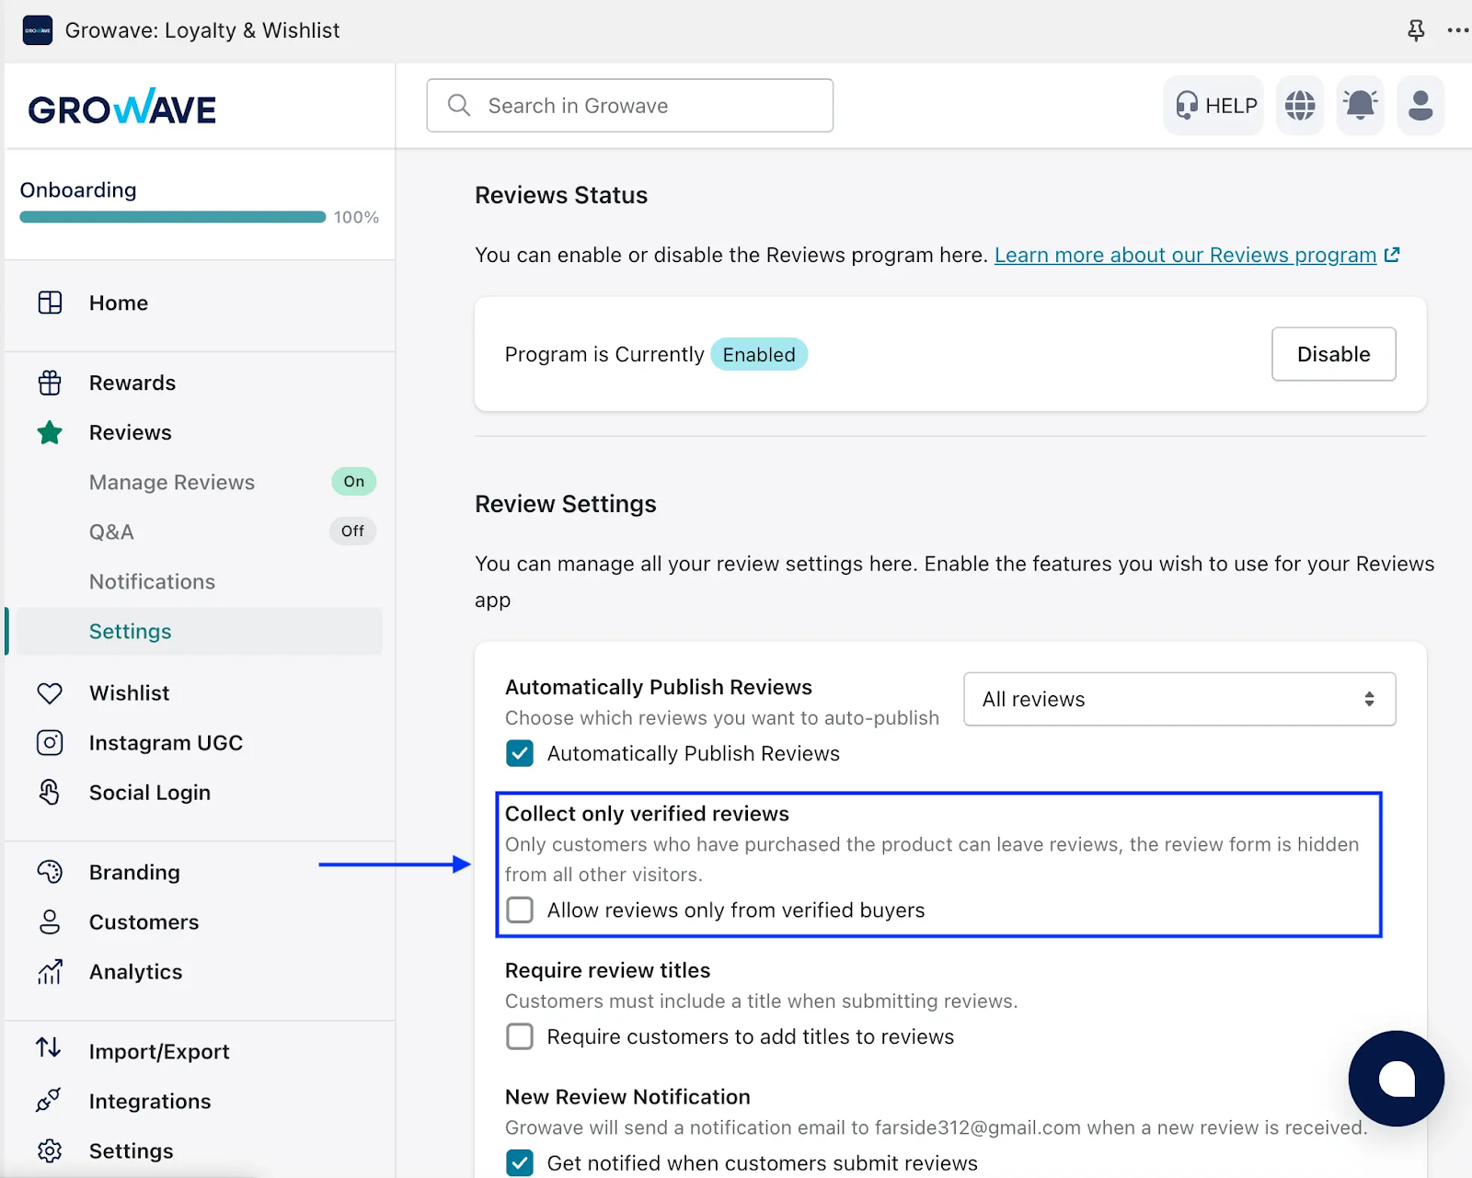1472x1178 pixels.
Task: Toggle the Q&A Off badge
Action: [352, 531]
